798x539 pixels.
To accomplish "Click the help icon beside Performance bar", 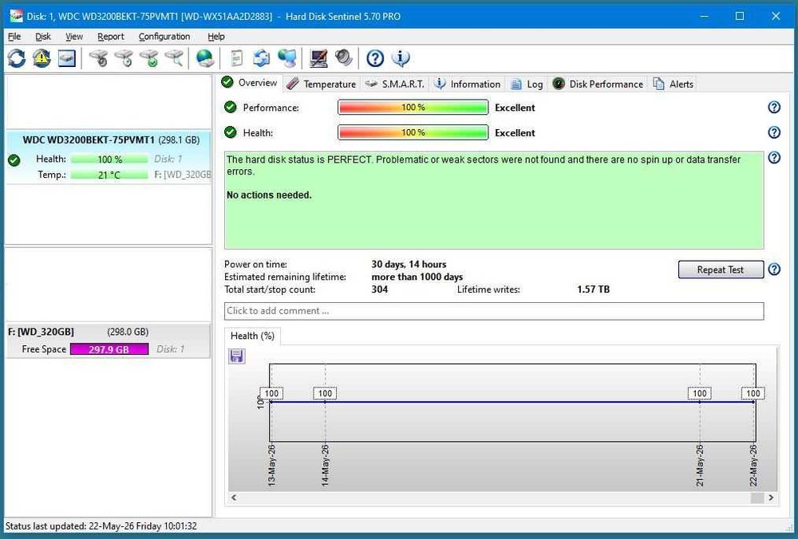I will coord(774,108).
